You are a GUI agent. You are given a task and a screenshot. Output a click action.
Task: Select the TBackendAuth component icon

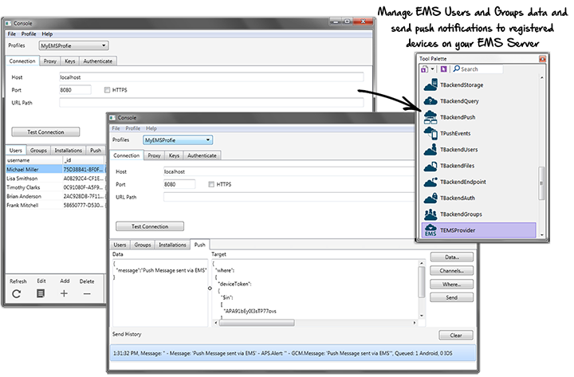point(431,198)
